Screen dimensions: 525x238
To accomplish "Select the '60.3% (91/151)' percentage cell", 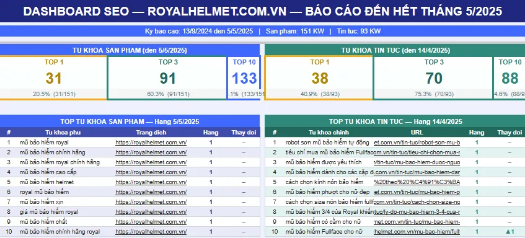I will [x=167, y=94].
